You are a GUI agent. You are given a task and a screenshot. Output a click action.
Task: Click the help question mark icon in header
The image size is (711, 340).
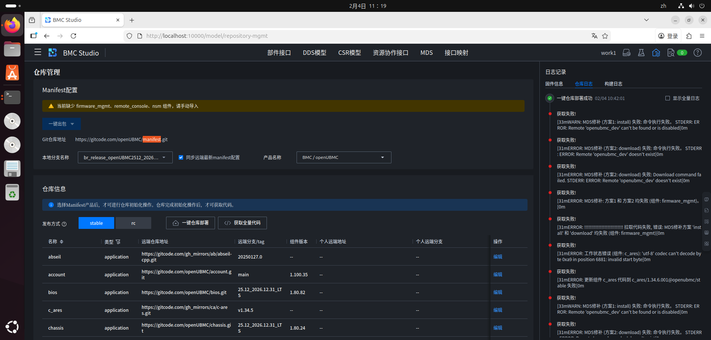pos(697,53)
